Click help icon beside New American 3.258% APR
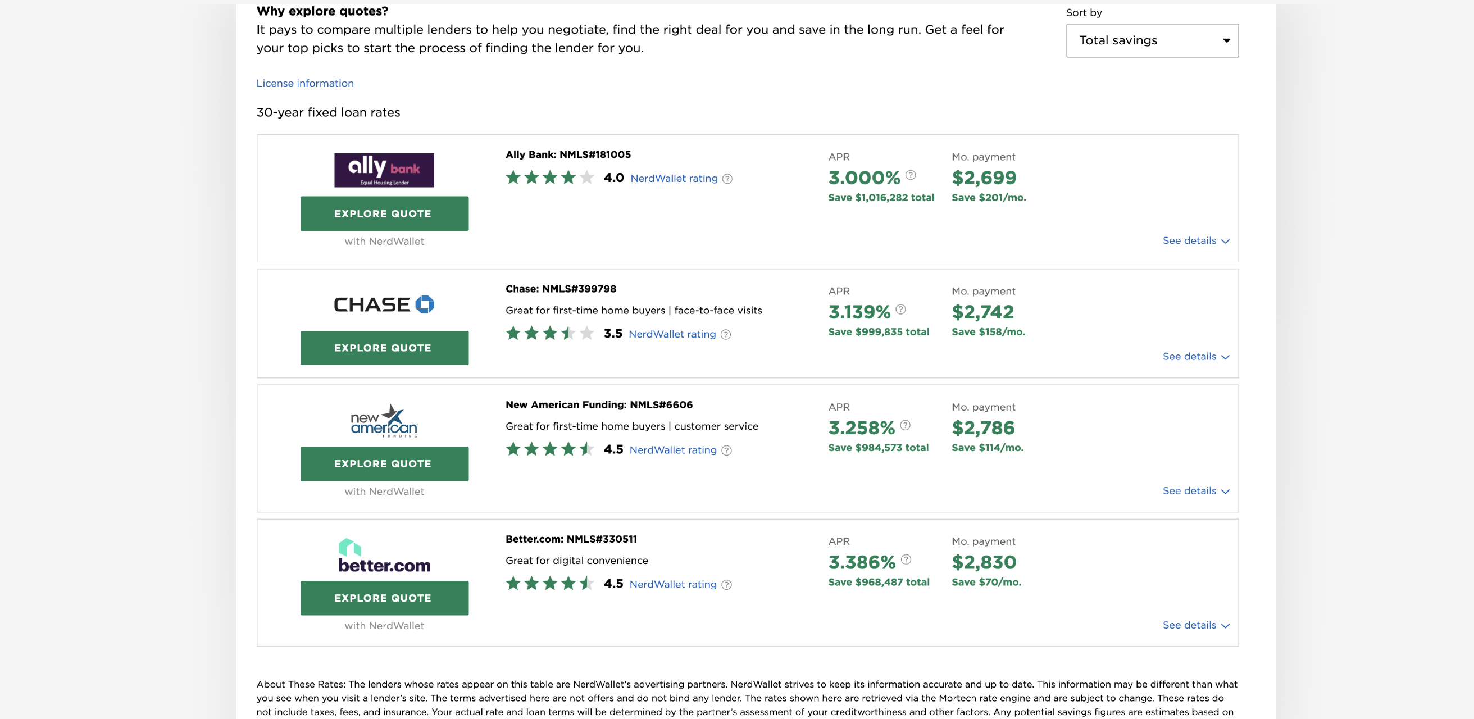Image resolution: width=1474 pixels, height=719 pixels. pos(904,425)
